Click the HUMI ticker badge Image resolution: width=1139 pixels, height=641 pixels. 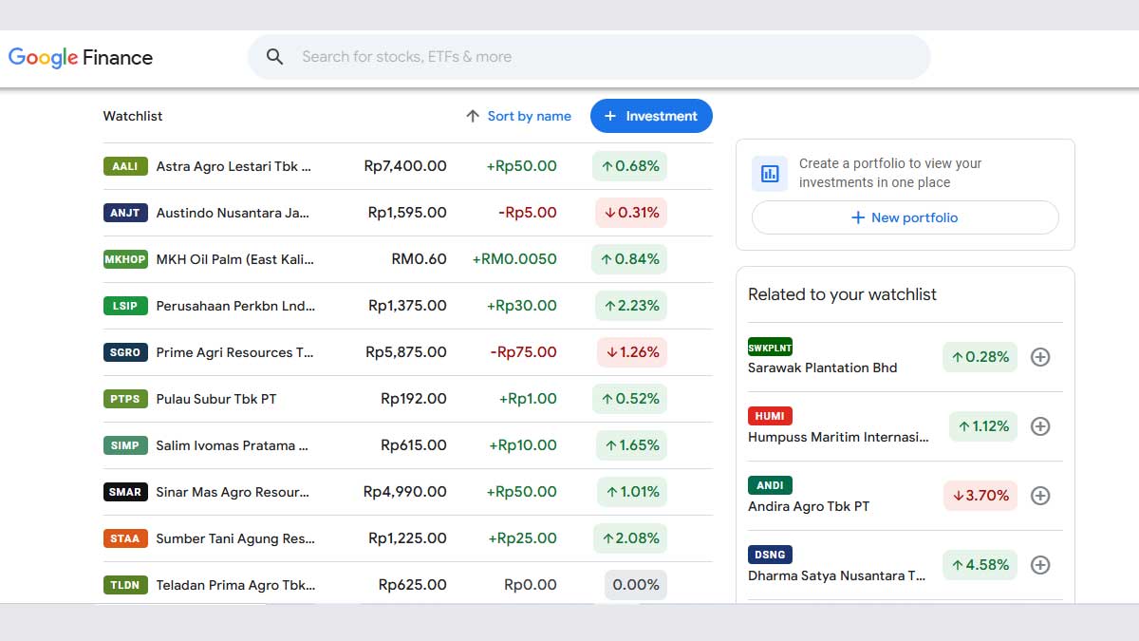tap(770, 416)
